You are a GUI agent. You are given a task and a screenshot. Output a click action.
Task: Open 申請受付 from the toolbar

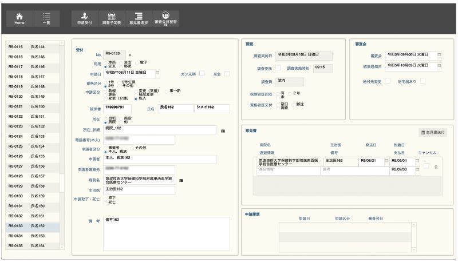pyautogui.click(x=85, y=19)
